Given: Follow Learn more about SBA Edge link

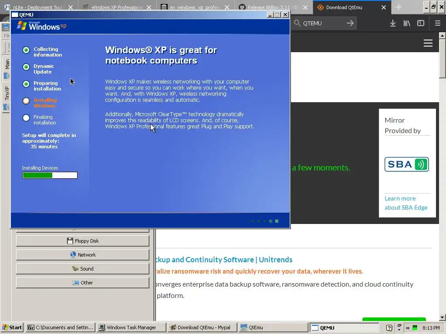Looking at the screenshot, I should 406,203.
